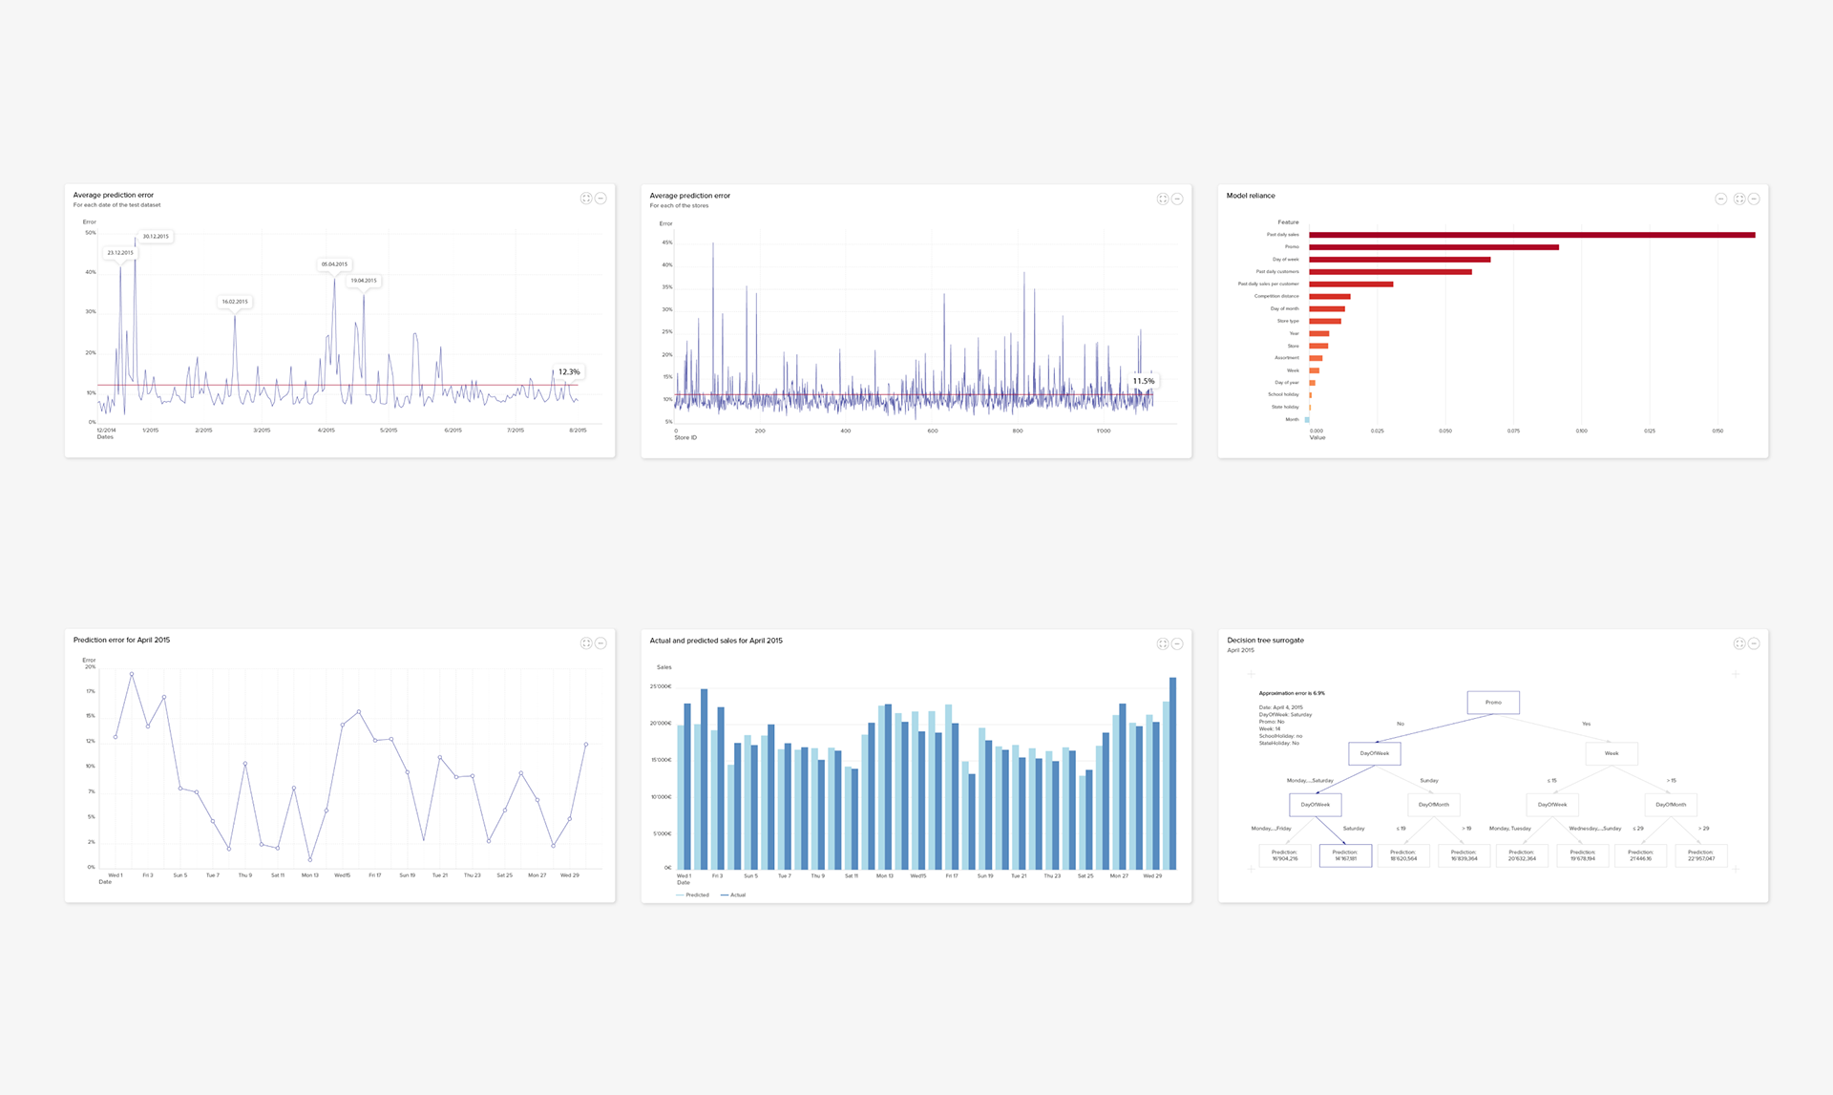This screenshot has height=1095, width=1833.
Task: Fullscreen the Decision tree surrogate panel
Action: point(1739,644)
